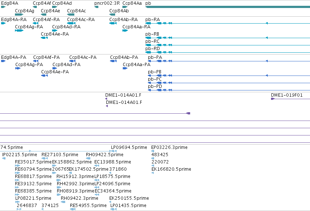
Task: Open the Ccp84Ad gene label
Action: tap(62, 3)
